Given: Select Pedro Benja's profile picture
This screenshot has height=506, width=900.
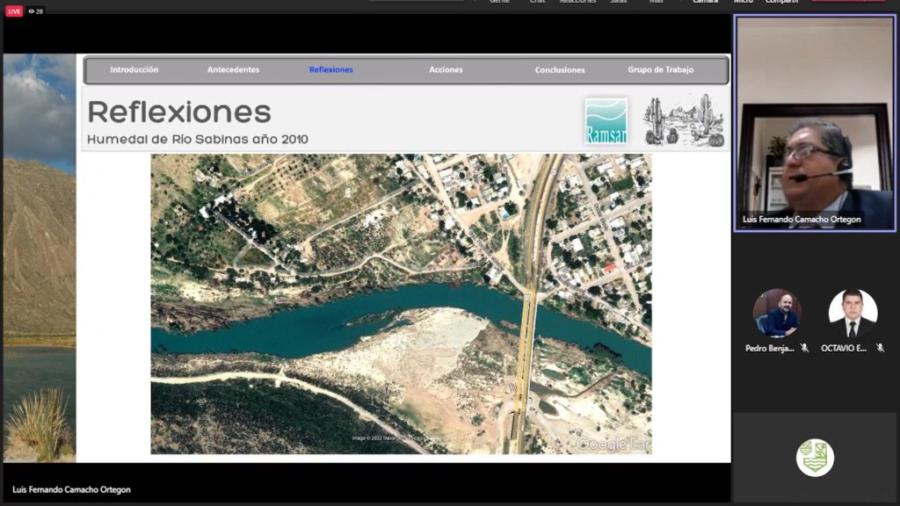Looking at the screenshot, I should coord(777,314).
